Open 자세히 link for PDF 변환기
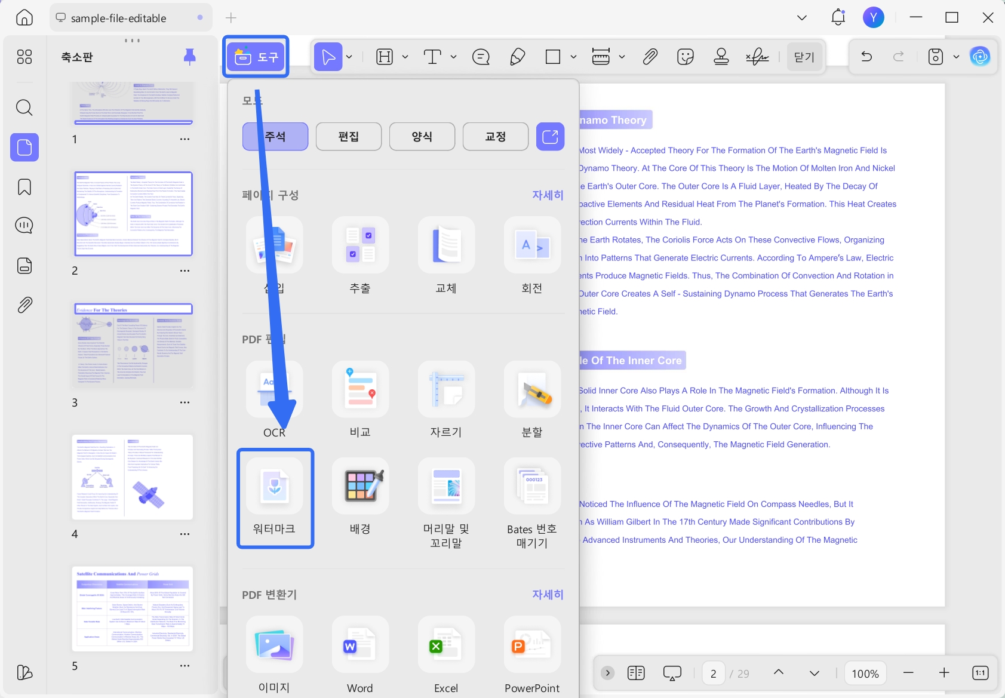Screen dimensions: 1005x698 coord(548,595)
